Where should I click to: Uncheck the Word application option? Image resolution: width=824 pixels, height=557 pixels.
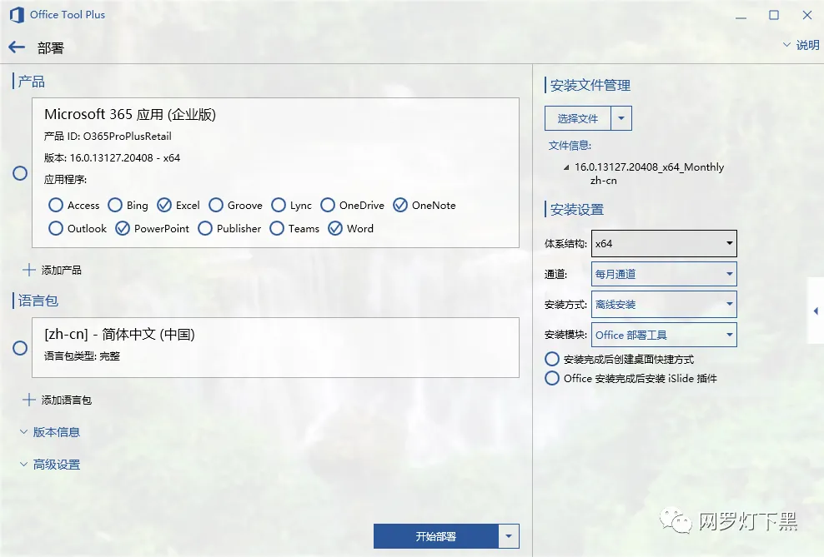click(x=334, y=229)
